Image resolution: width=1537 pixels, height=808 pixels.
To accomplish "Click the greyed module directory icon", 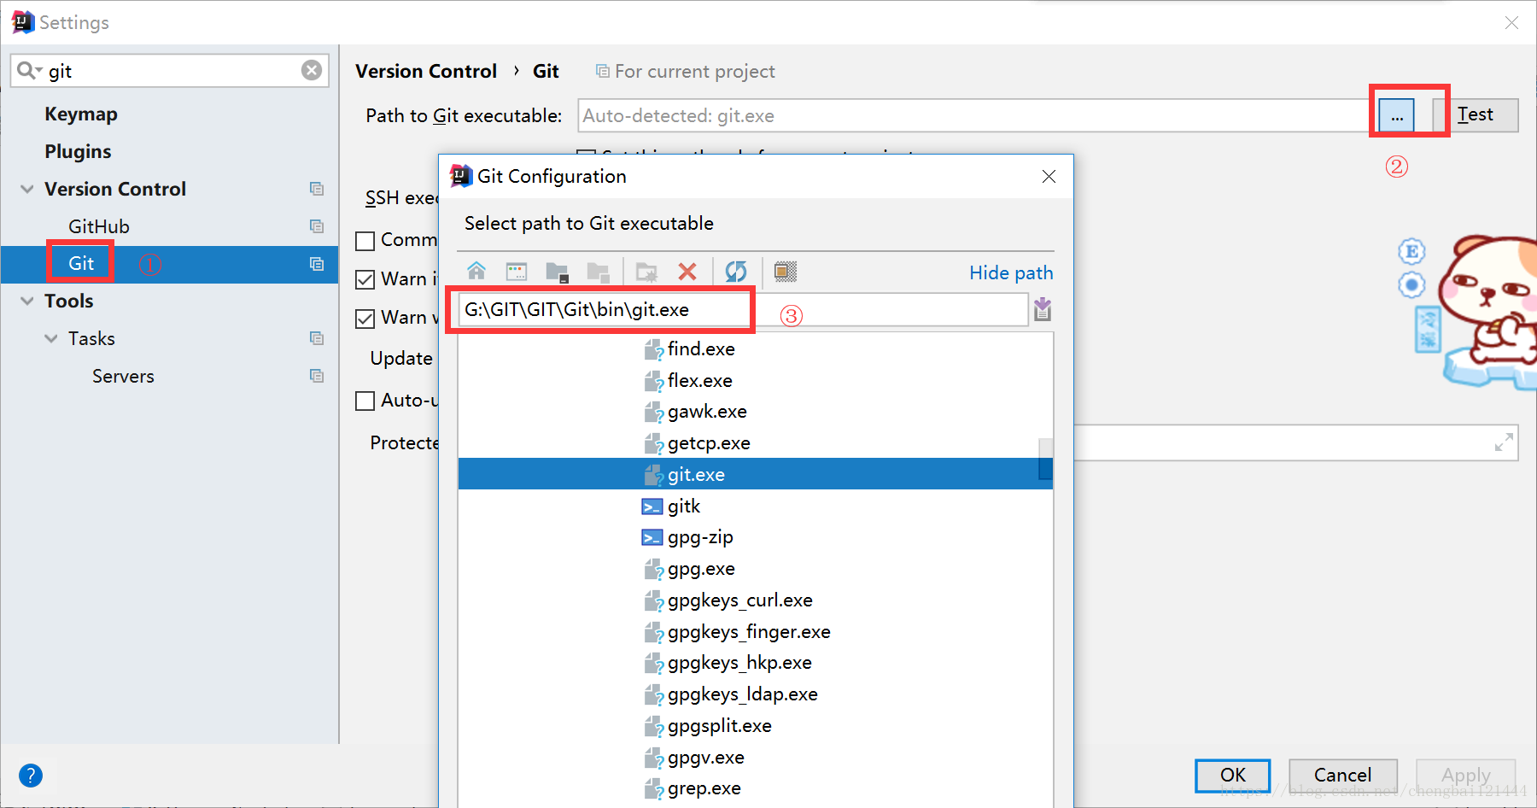I will pyautogui.click(x=599, y=272).
